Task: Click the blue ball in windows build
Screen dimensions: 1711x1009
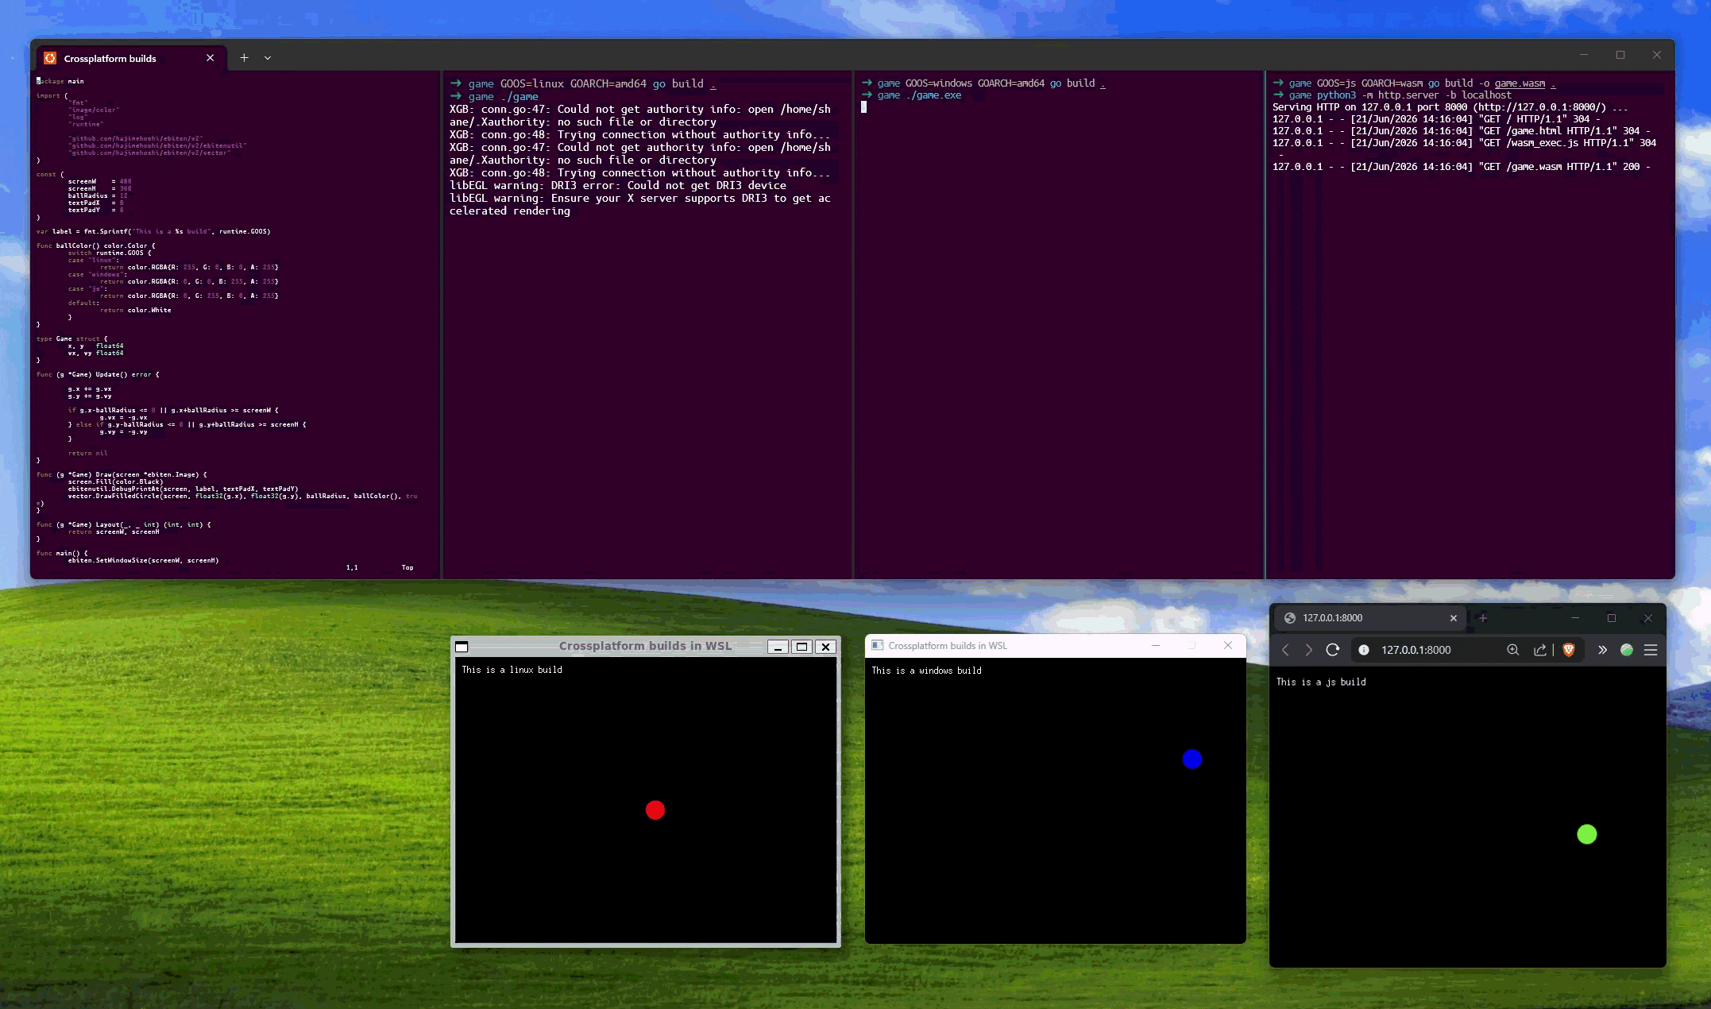Action: (1192, 760)
